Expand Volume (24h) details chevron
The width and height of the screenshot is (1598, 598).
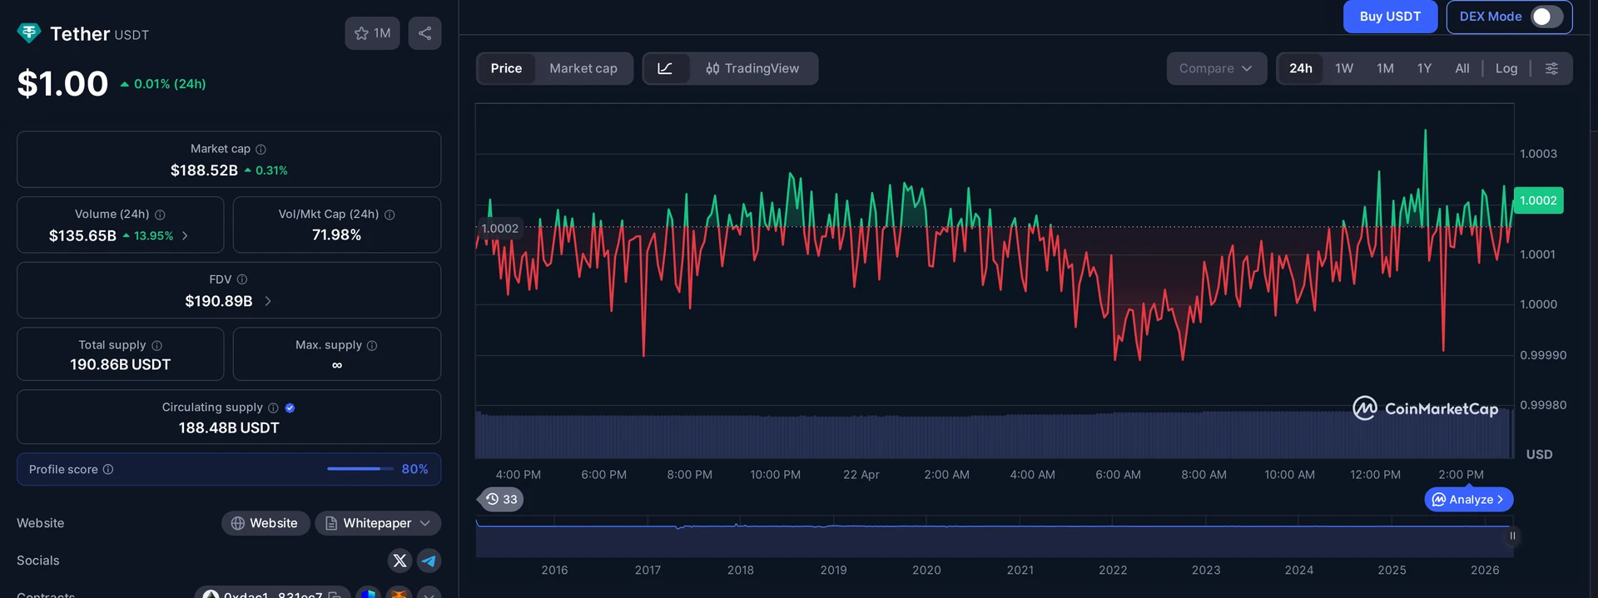click(x=185, y=236)
